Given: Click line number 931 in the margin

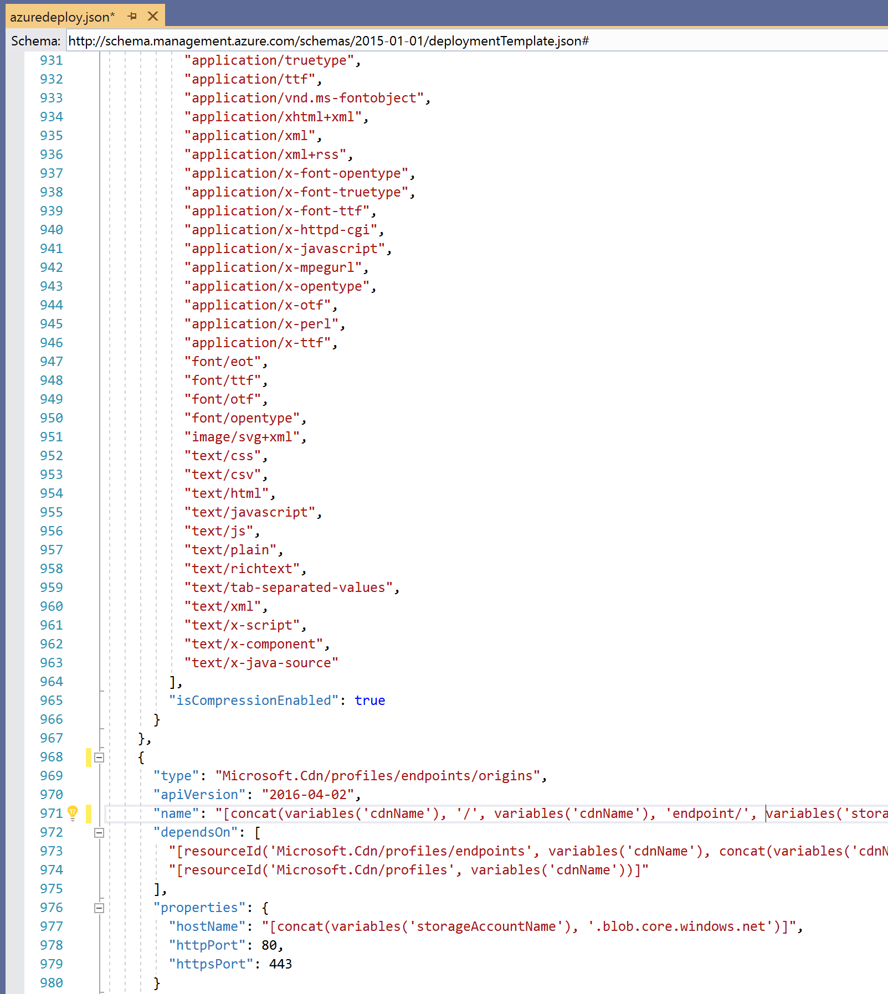Looking at the screenshot, I should point(51,60).
